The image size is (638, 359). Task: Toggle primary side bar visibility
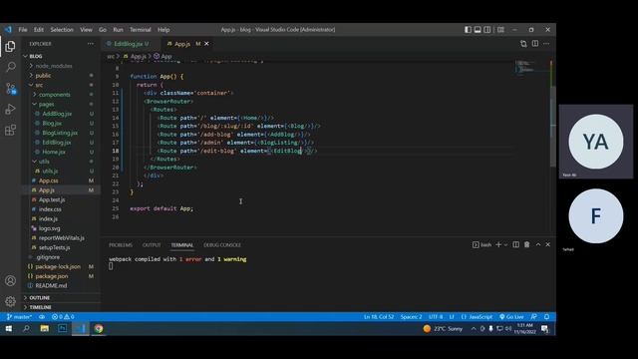(468, 30)
